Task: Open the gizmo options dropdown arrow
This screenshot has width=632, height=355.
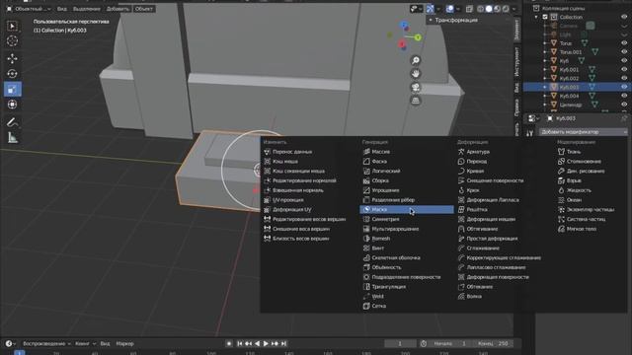Action: click(x=438, y=9)
